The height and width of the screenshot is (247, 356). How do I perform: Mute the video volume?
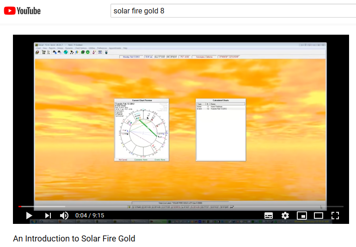(x=64, y=216)
